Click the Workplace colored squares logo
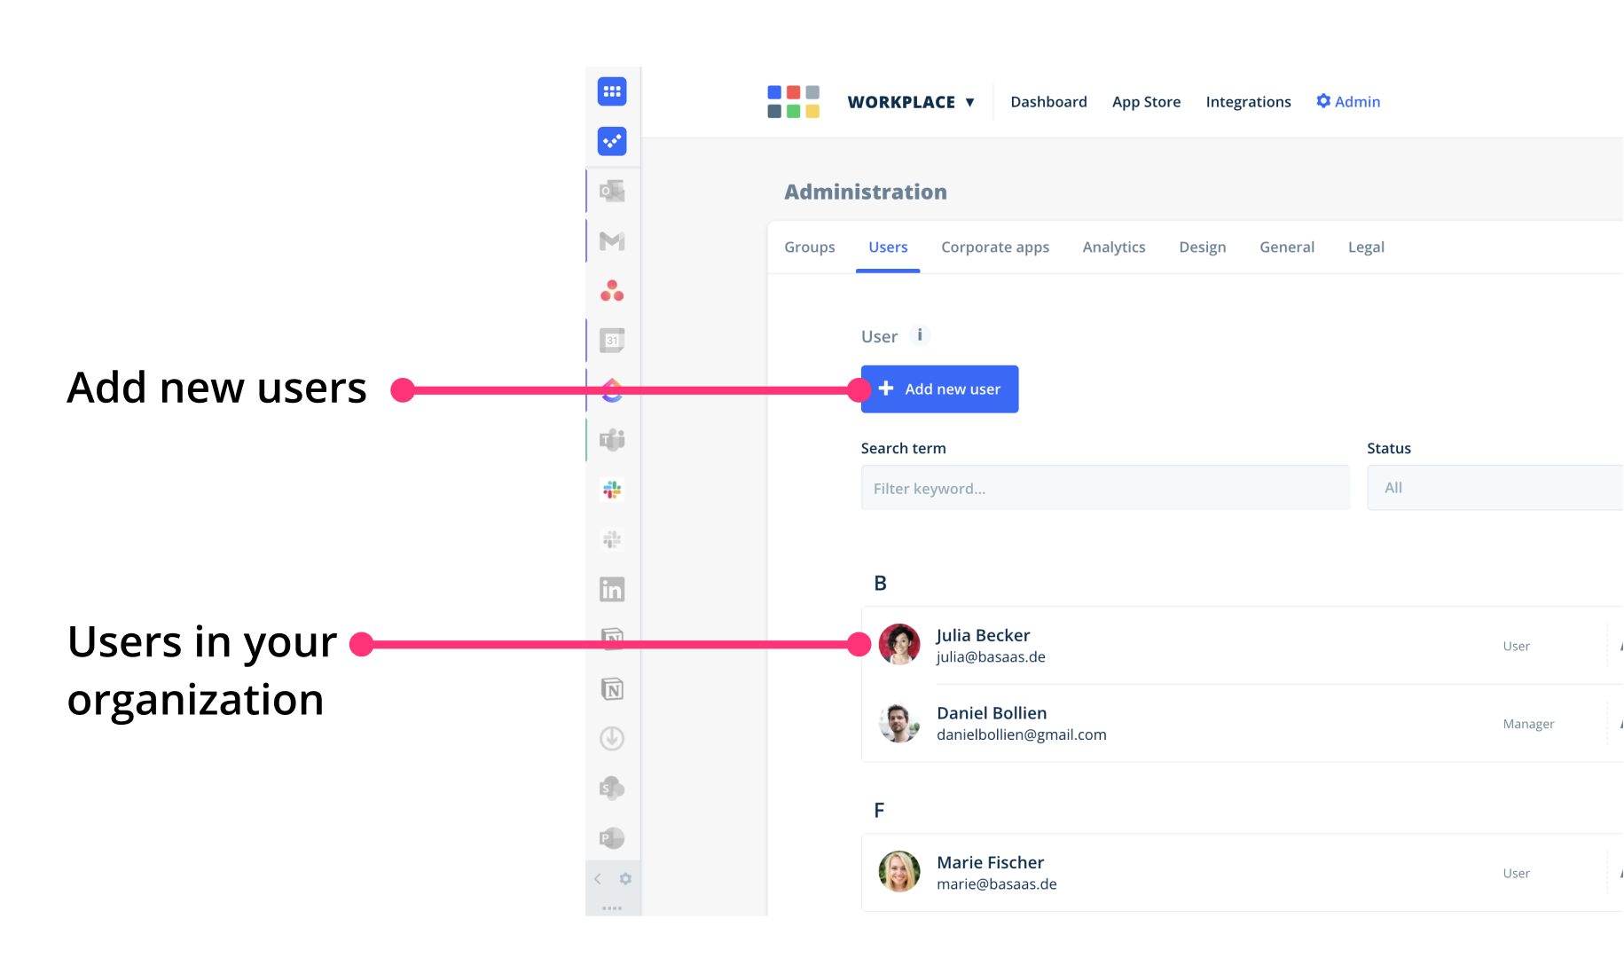The height and width of the screenshot is (958, 1624). coord(793,101)
